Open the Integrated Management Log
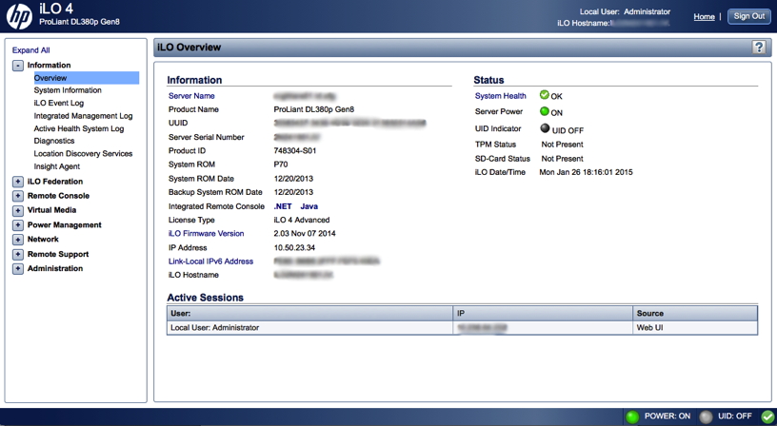 tap(83, 116)
